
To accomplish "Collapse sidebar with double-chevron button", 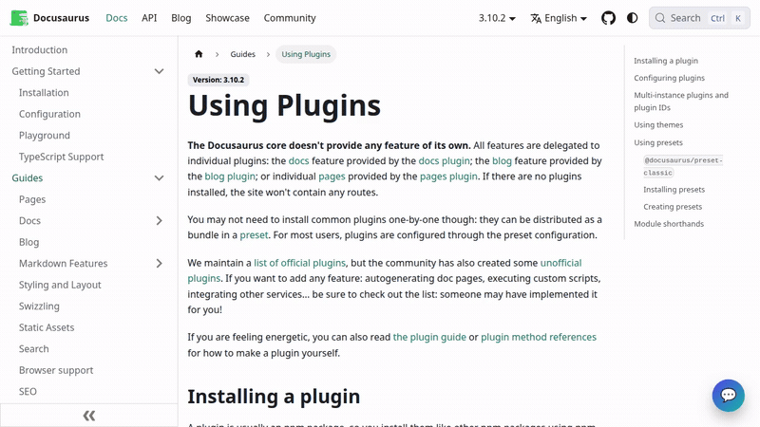I will pyautogui.click(x=89, y=416).
